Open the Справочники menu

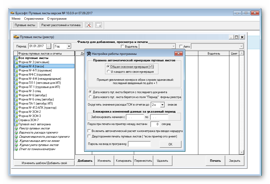(x=34, y=19)
